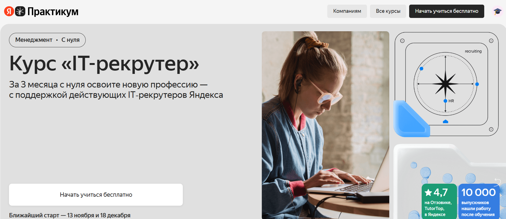Viewport: 506px width, 219px height.
Task: Click the photo of woman with laptop
Action: pyautogui.click(x=325, y=125)
